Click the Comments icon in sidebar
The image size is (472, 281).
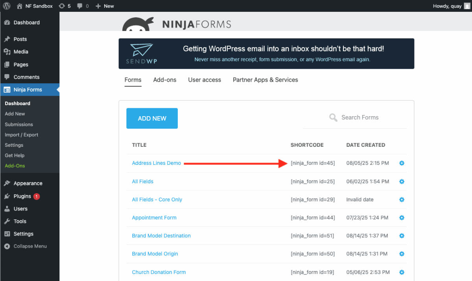[x=7, y=77]
